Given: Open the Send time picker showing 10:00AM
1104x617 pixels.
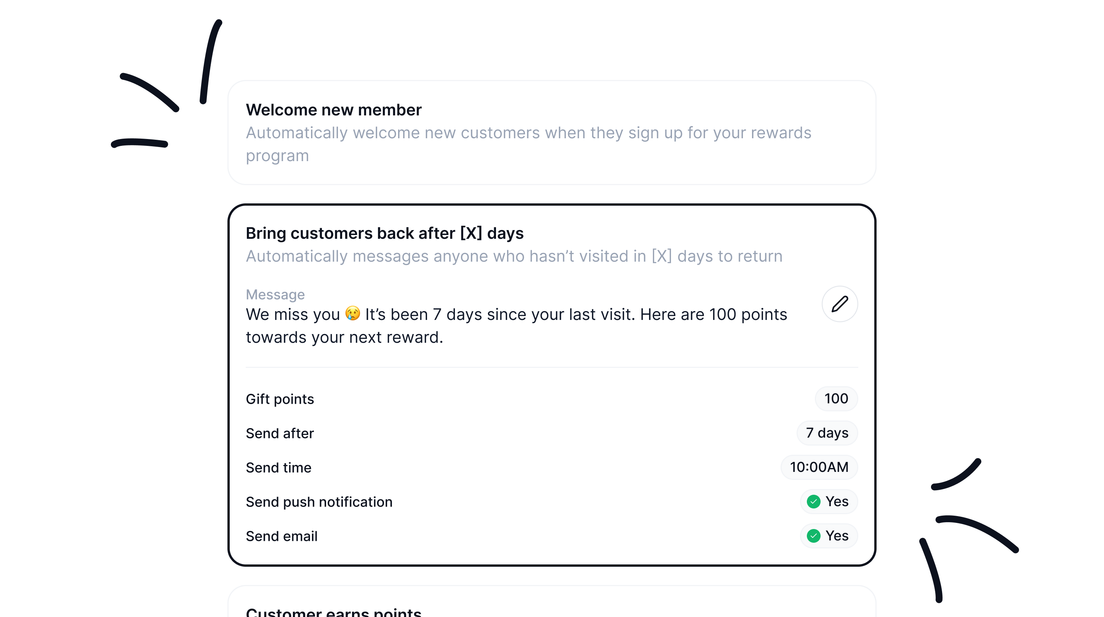Looking at the screenshot, I should point(819,467).
